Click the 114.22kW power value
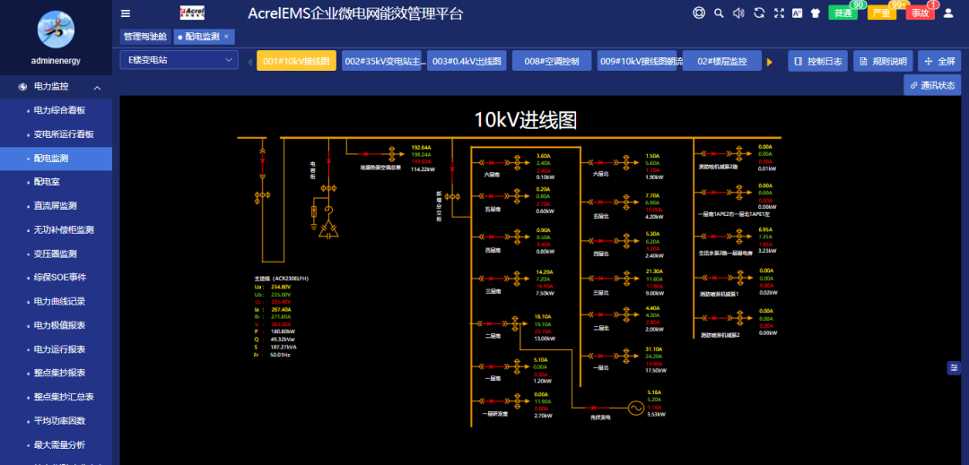The width and height of the screenshot is (969, 465). (x=423, y=169)
